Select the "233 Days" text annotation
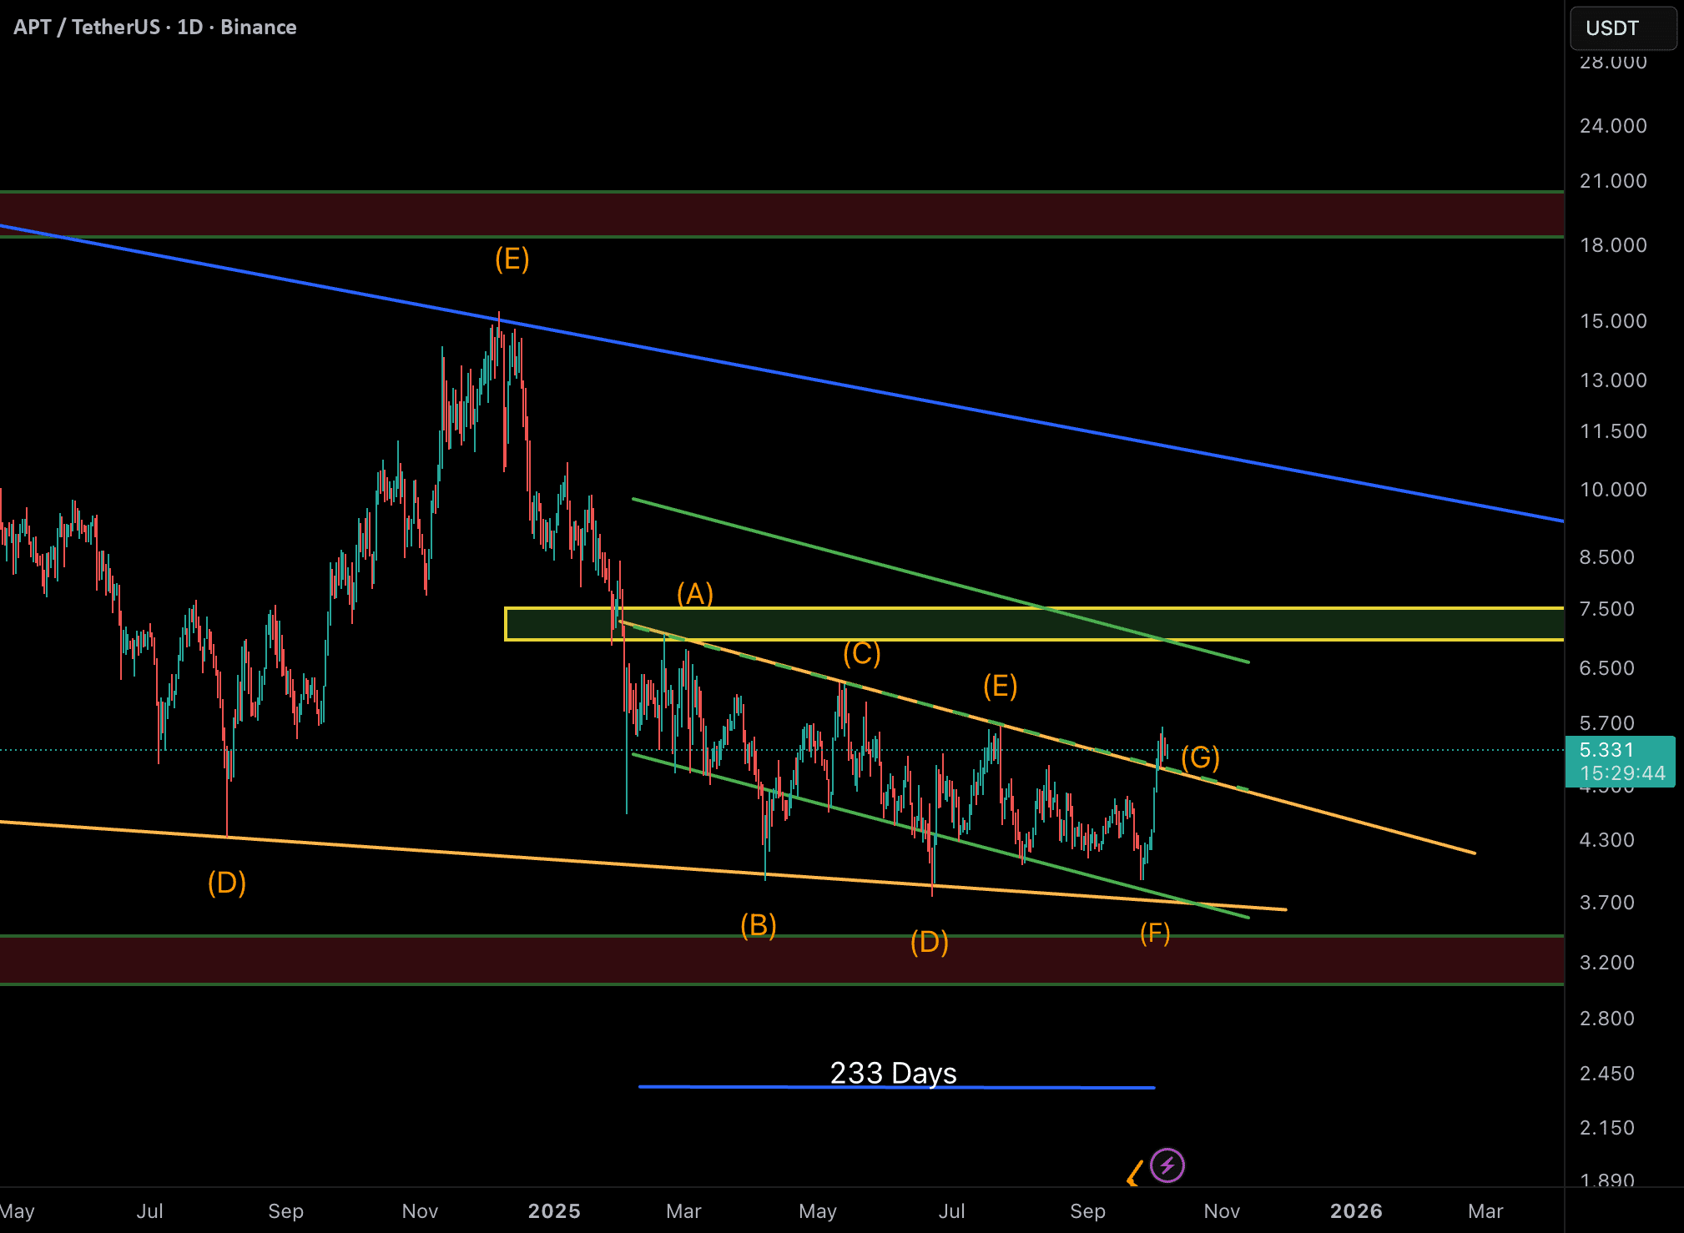Image resolution: width=1684 pixels, height=1233 pixels. pos(893,1073)
